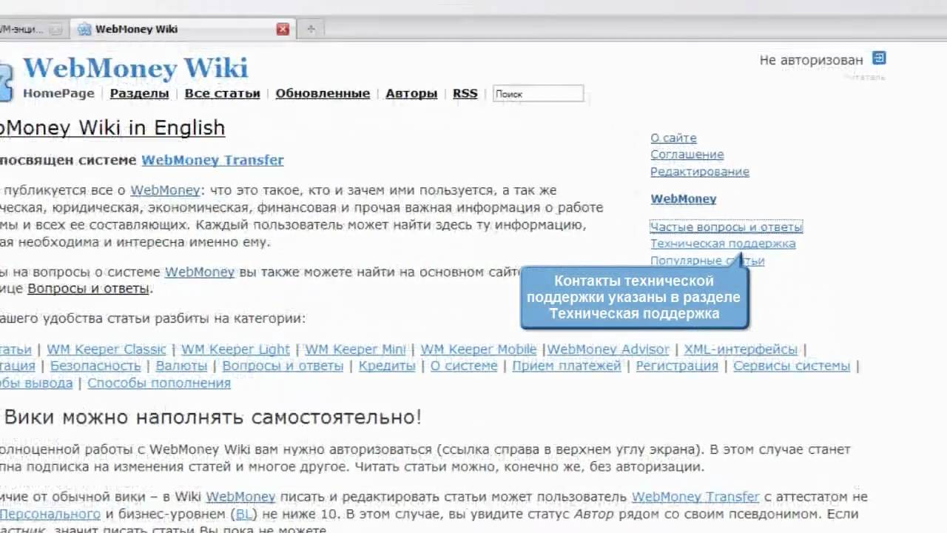
Task: Open a new browser tab with plus button
Action: (x=311, y=29)
